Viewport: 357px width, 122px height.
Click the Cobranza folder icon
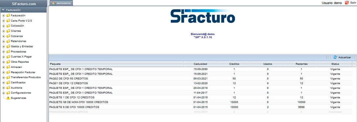pyautogui.click(x=9, y=36)
